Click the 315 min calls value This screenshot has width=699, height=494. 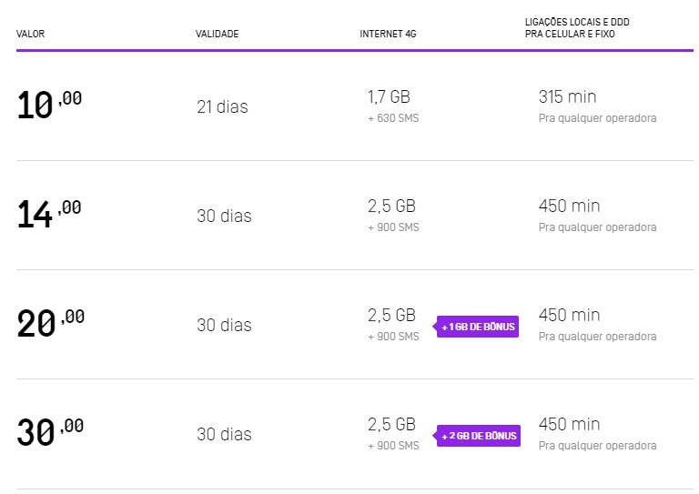tap(567, 96)
